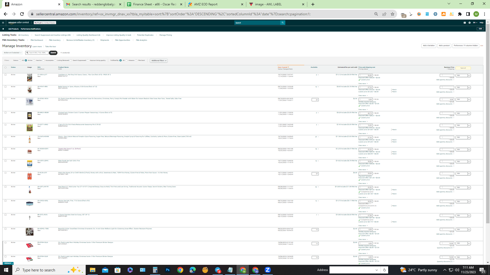The width and height of the screenshot is (490, 275).
Task: Open the Chrome profile avatar M
Action: [476, 14]
